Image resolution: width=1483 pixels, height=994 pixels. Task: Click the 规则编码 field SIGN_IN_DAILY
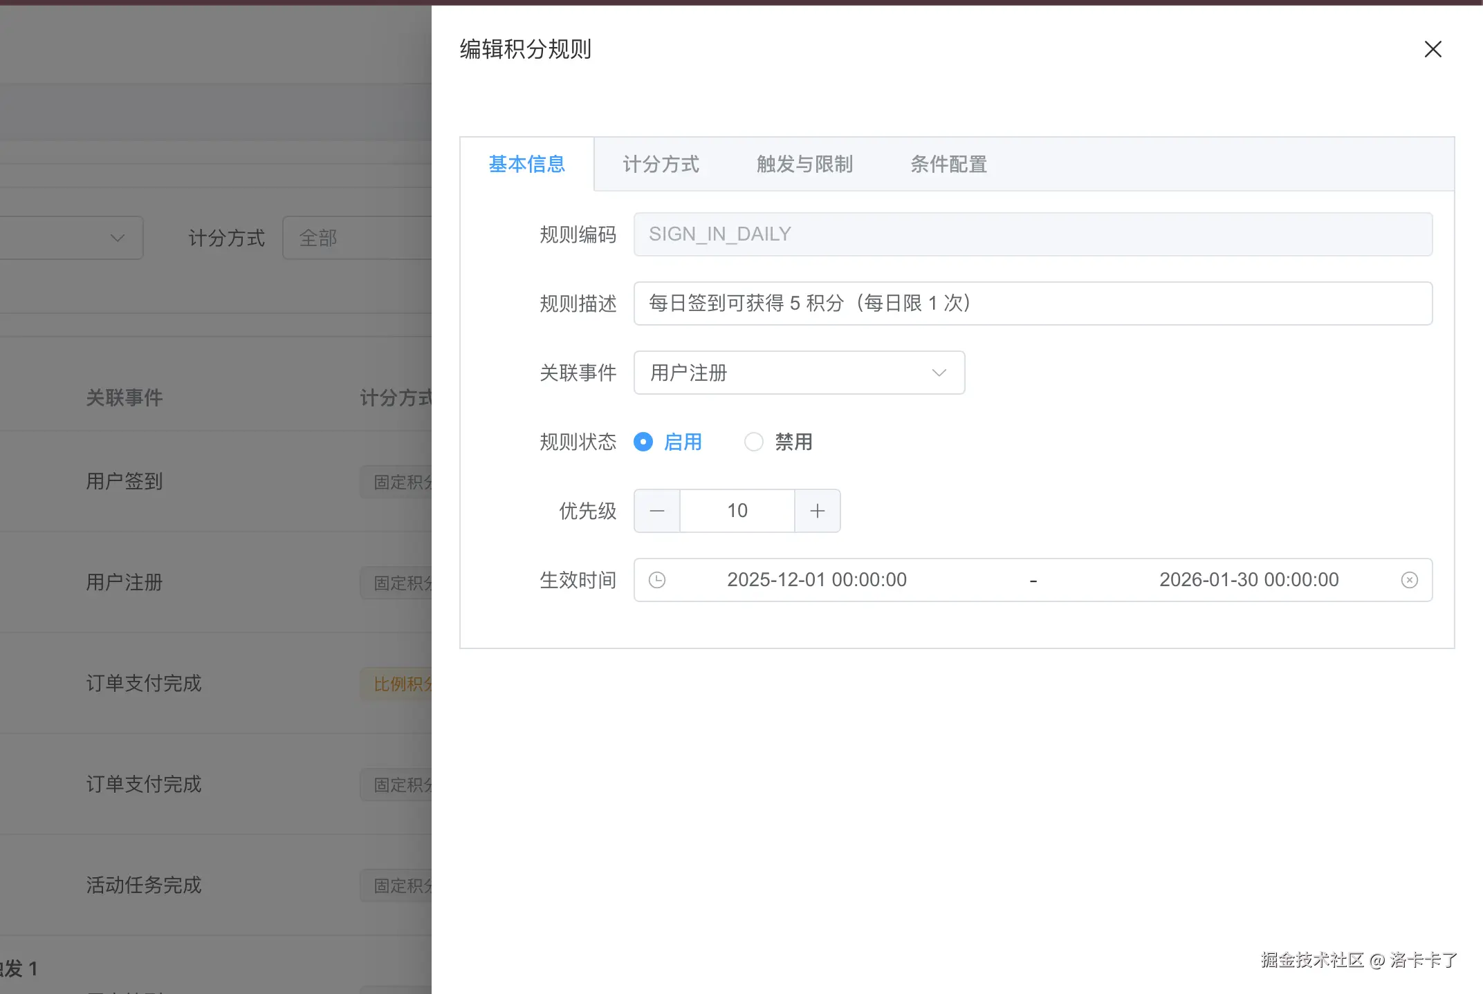1032,234
